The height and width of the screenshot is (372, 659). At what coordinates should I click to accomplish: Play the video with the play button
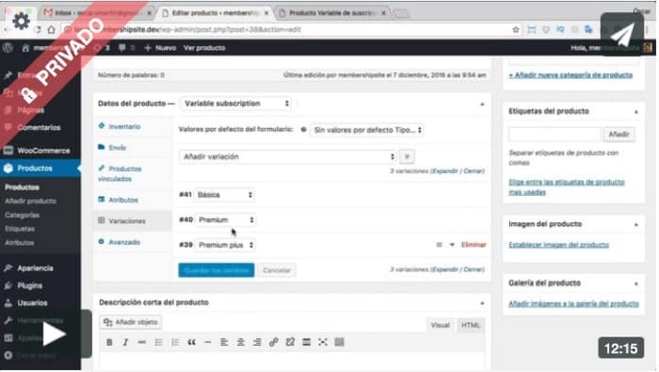point(54,334)
